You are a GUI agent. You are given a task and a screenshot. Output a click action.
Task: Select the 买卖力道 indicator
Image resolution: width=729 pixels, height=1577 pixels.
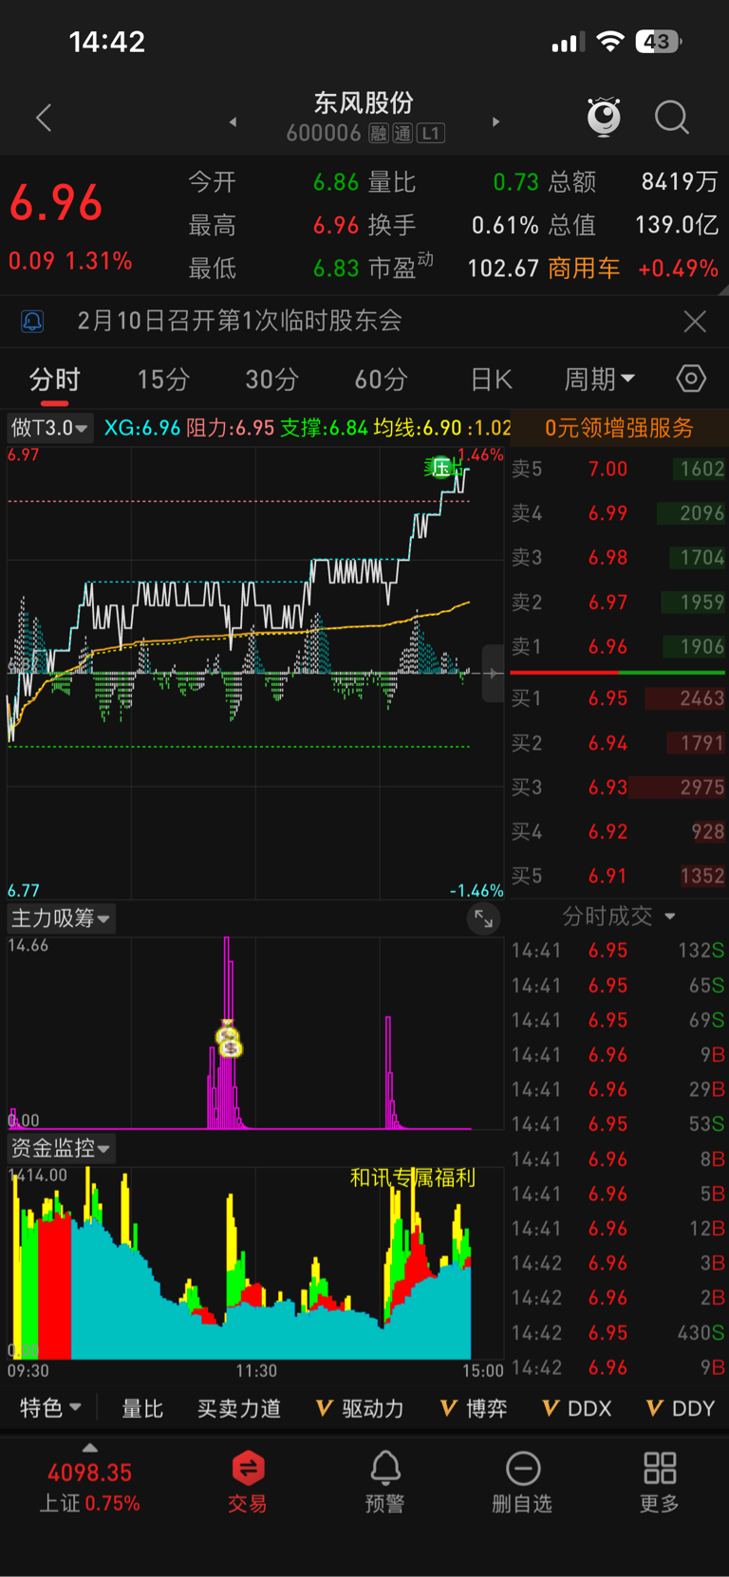point(239,1409)
